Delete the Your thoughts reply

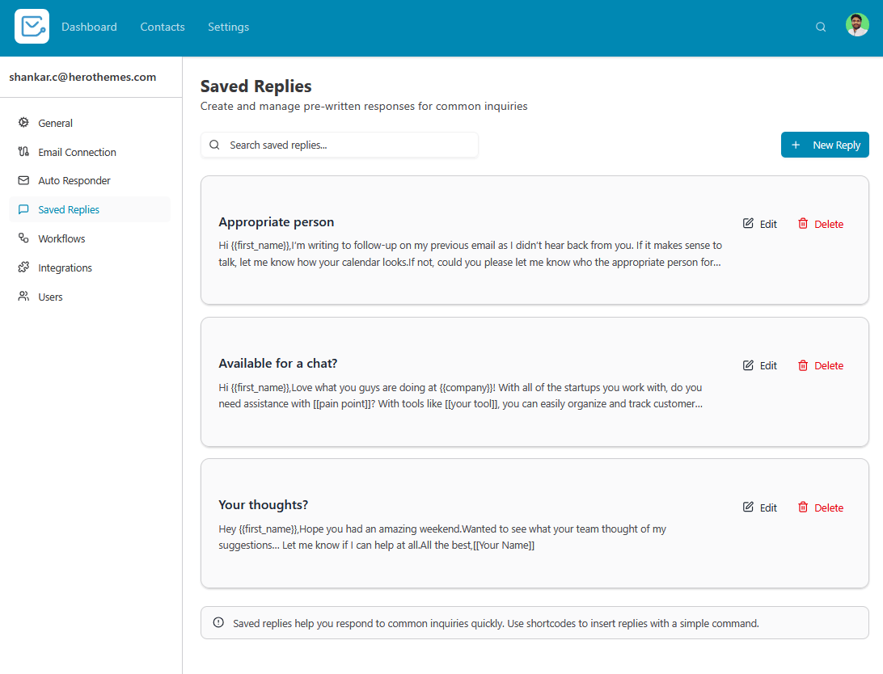pos(821,508)
